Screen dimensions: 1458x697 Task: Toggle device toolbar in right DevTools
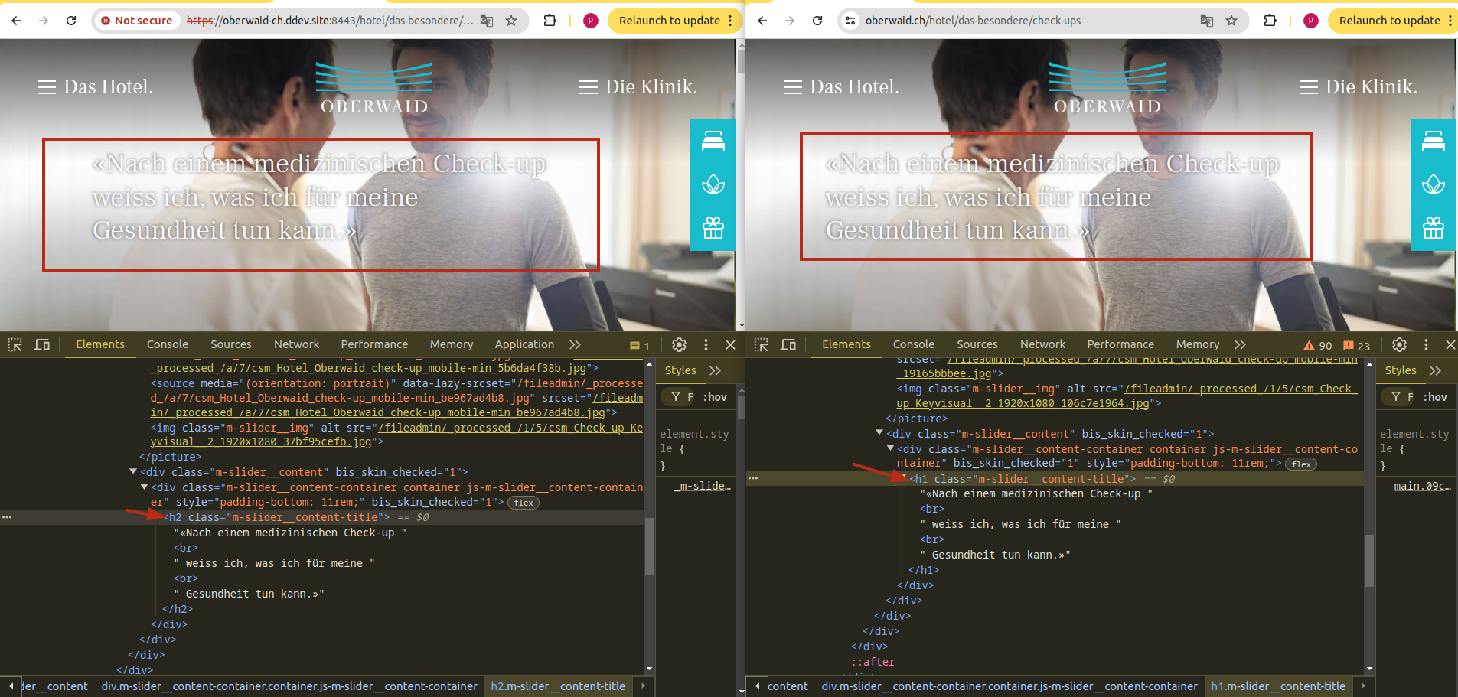click(x=788, y=345)
